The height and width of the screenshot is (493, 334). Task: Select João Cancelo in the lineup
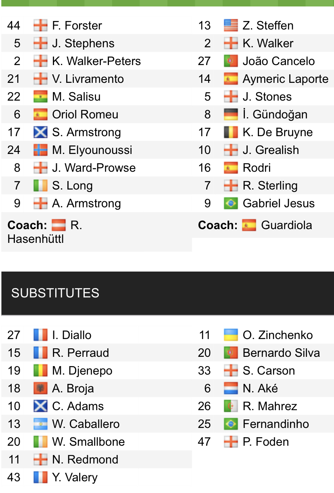(x=278, y=61)
